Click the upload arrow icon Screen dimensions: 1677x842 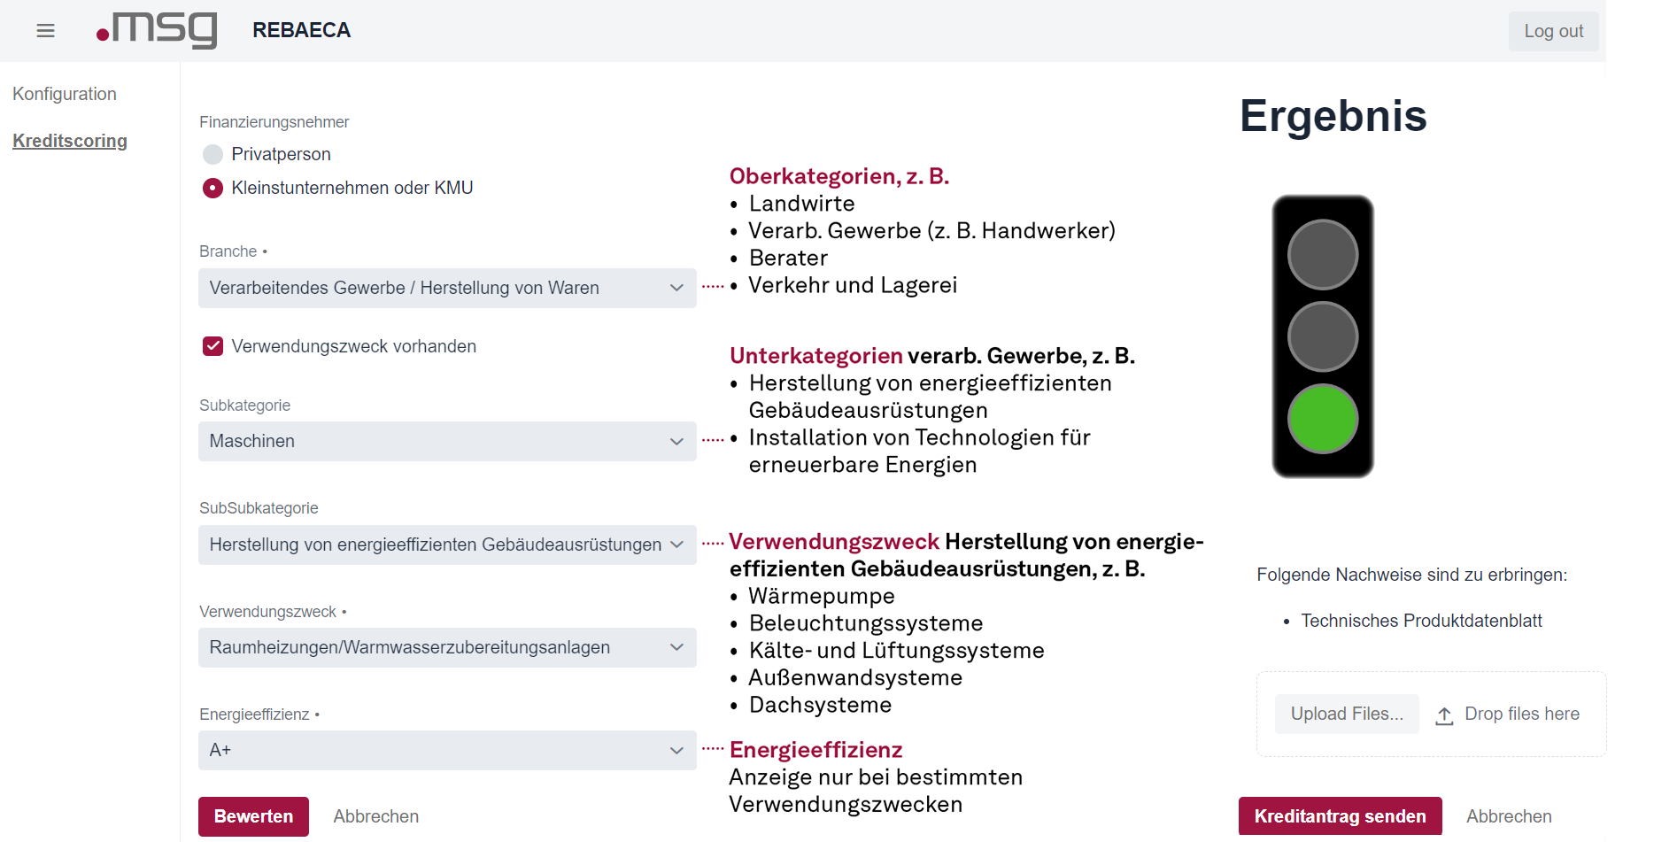[x=1444, y=715]
